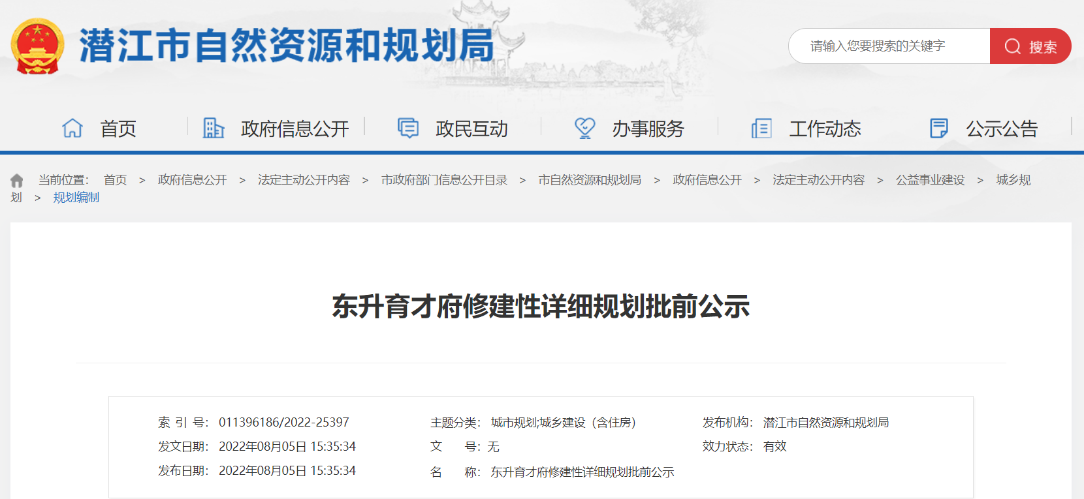Viewport: 1084px width, 499px height.
Task: Click the article title 东升育才府修建性详细规划批前公示
Action: pos(541,307)
